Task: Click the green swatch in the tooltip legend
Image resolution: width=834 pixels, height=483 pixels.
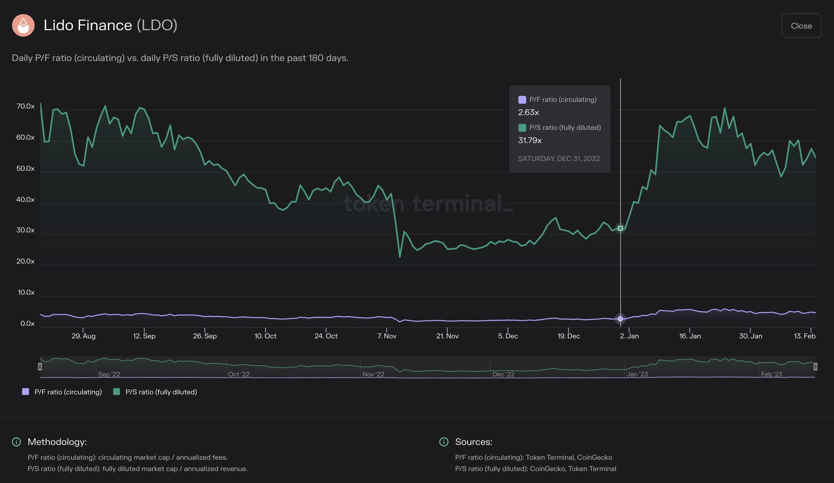Action: tap(521, 127)
